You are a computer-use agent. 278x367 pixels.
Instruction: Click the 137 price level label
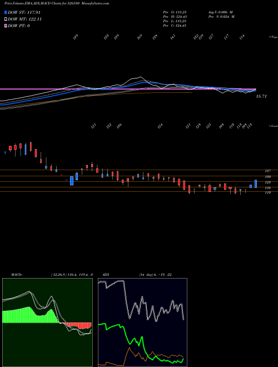(268, 171)
